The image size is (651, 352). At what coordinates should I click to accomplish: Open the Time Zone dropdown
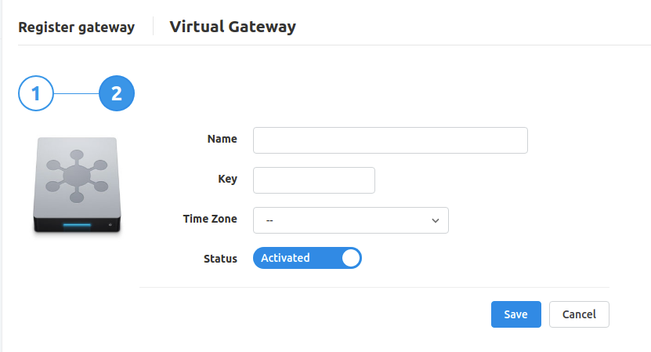coord(351,220)
